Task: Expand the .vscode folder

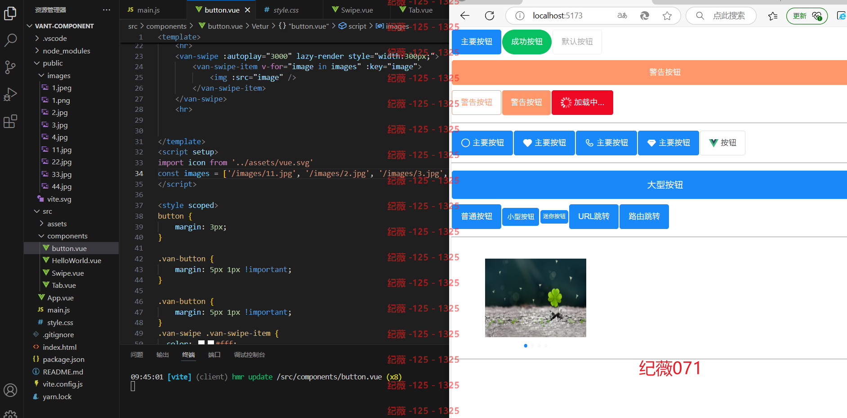Action: (x=55, y=39)
